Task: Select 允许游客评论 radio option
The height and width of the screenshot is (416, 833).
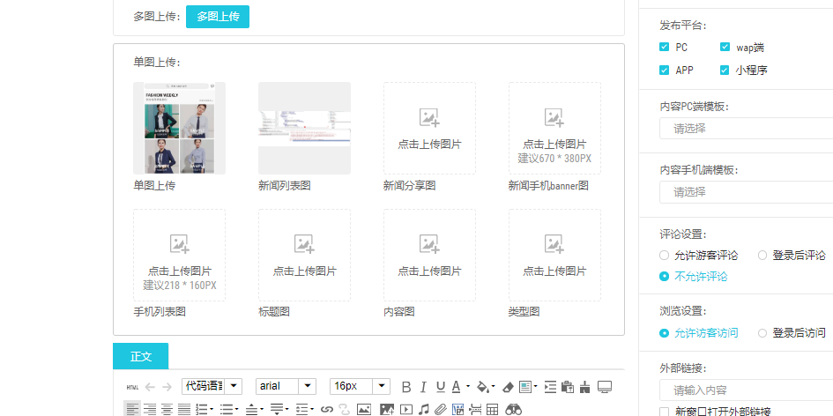Action: tap(665, 256)
